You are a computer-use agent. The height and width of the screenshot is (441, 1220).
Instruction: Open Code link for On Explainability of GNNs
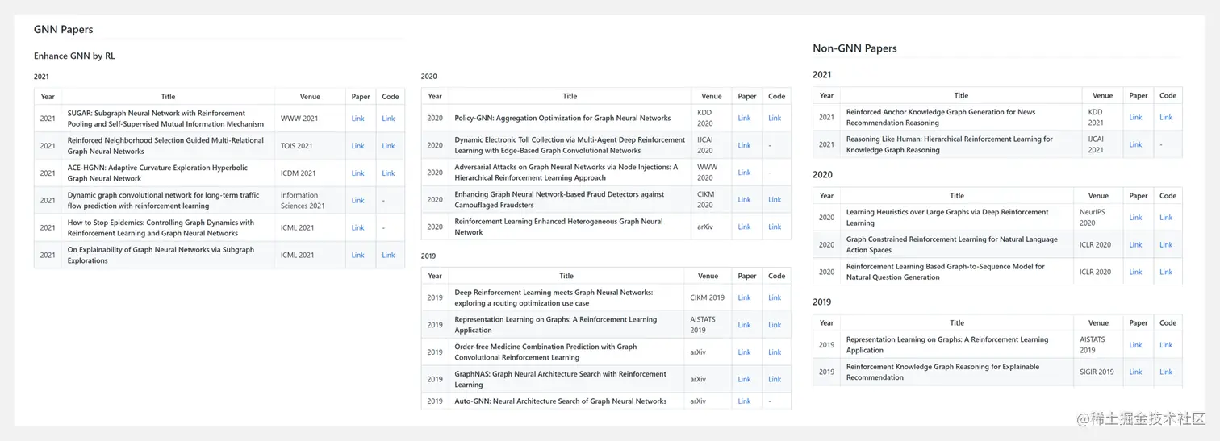click(388, 255)
